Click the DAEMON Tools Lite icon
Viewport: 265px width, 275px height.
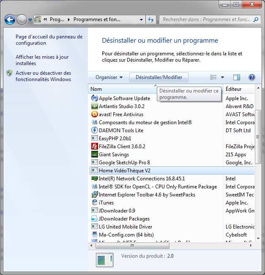95,131
